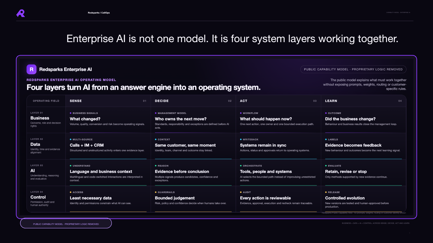
Task: Click 'Same customer, same moment' title
Action: point(185,145)
